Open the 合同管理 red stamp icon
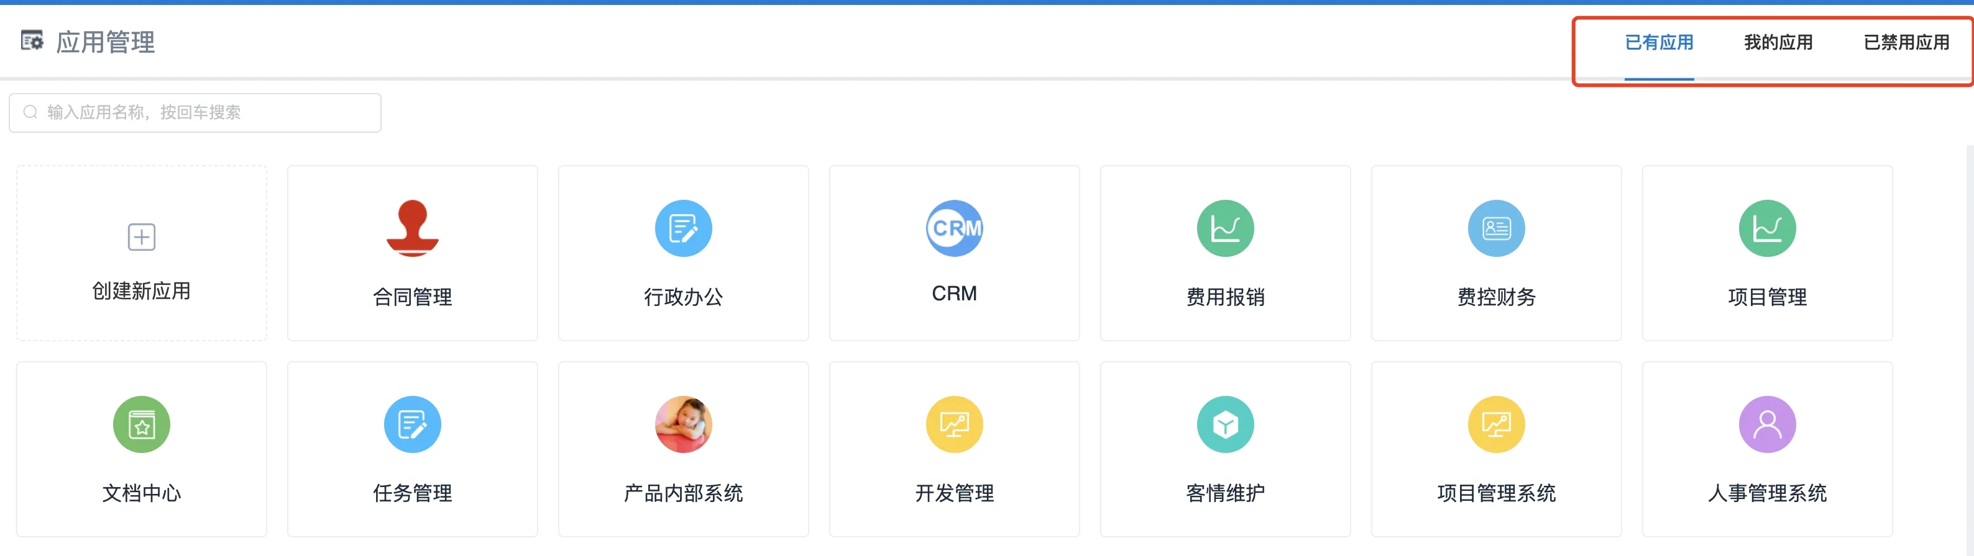 pos(412,228)
